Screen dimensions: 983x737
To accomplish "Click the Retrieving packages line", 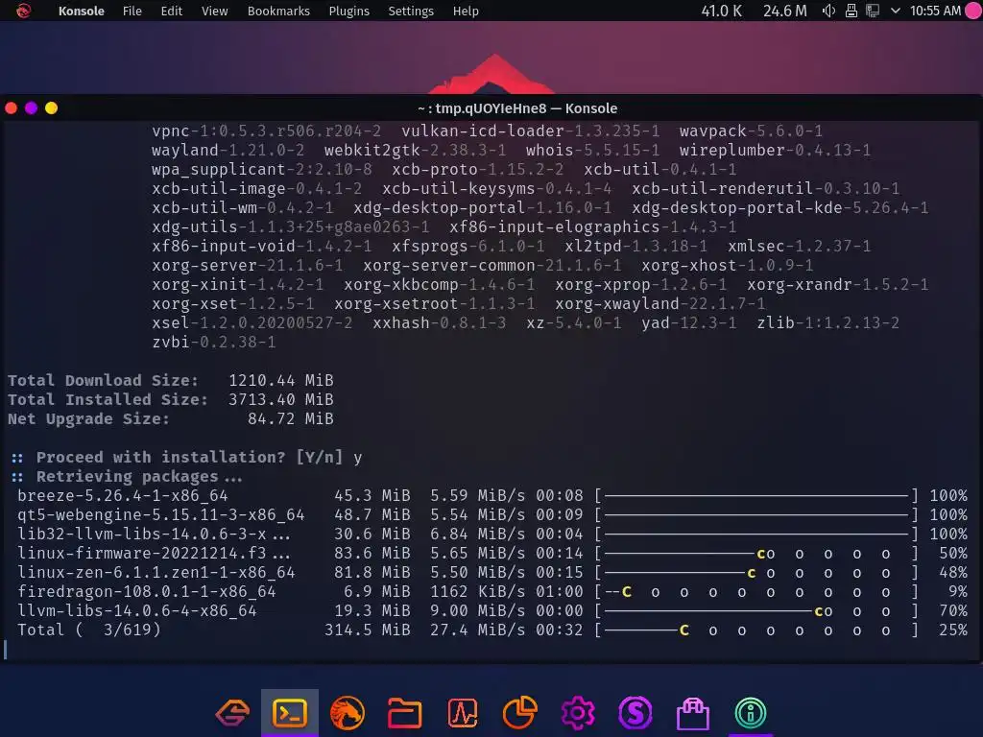I will coord(127,476).
